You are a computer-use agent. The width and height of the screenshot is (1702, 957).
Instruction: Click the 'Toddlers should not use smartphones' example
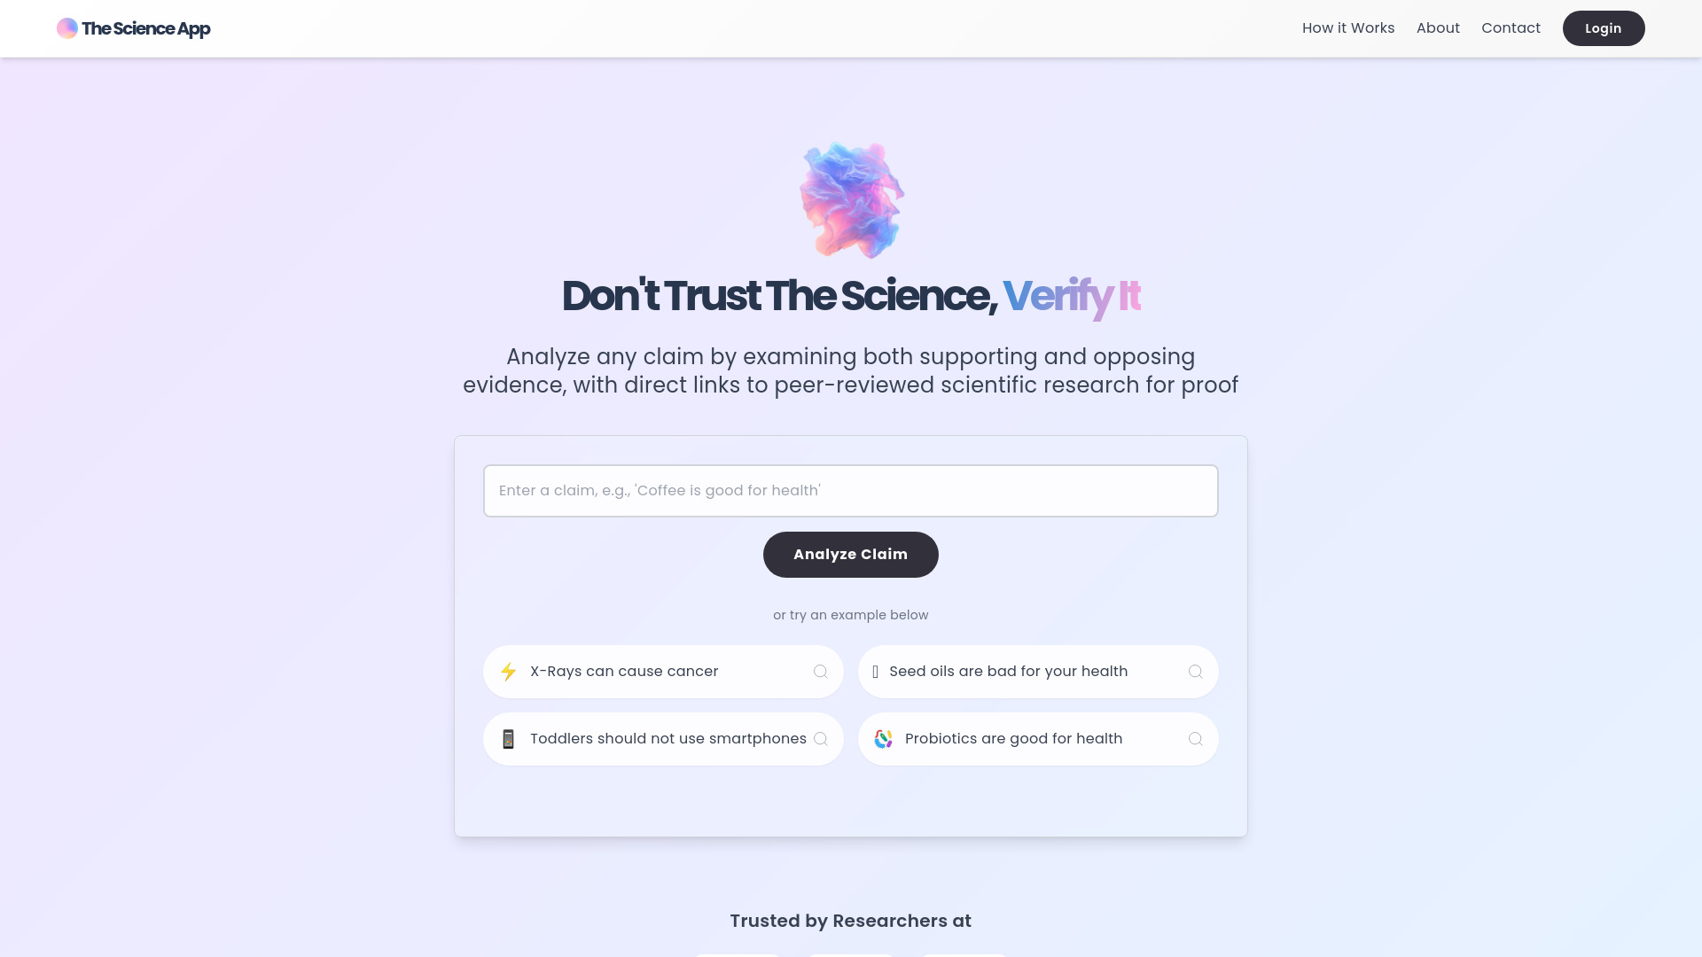[x=663, y=738]
